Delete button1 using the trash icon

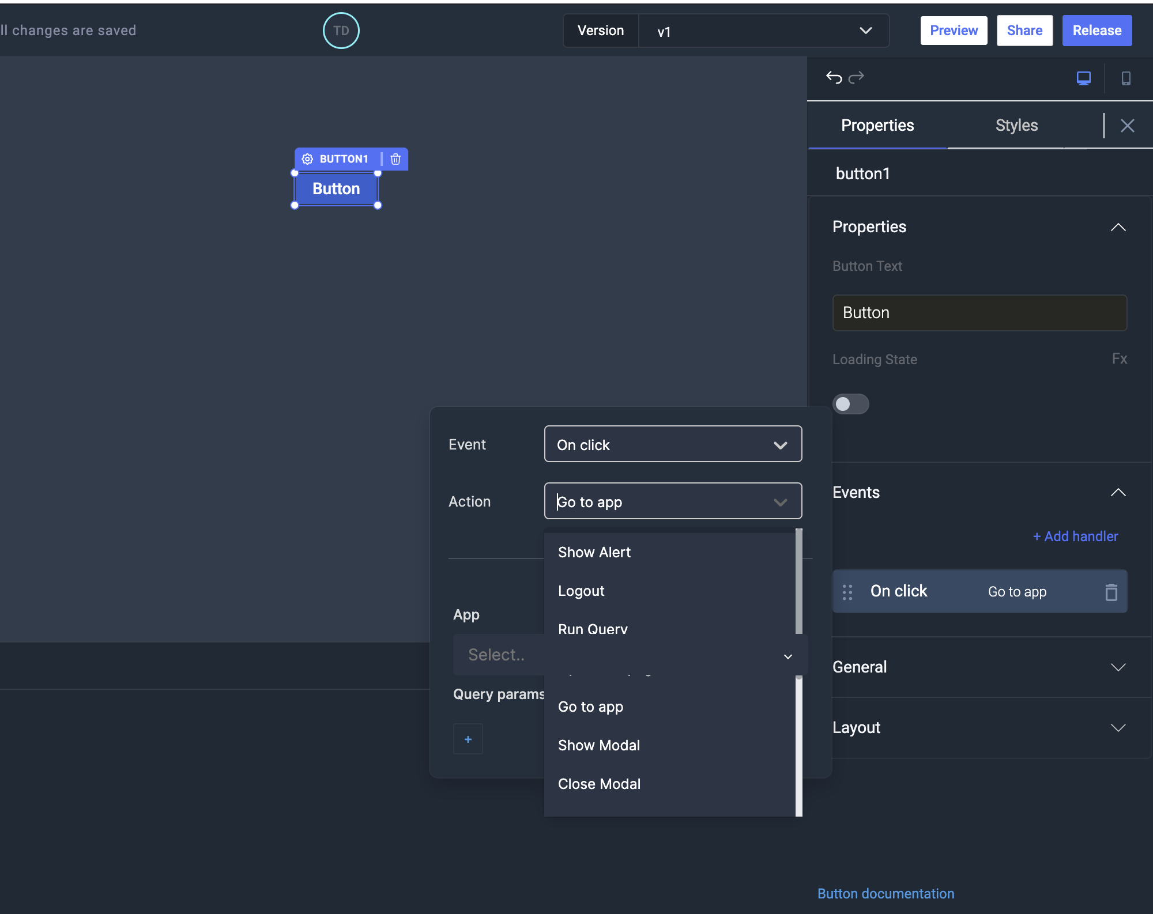tap(395, 159)
